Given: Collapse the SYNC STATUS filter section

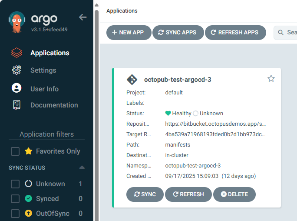Looking at the screenshot, I should (x=82, y=167).
